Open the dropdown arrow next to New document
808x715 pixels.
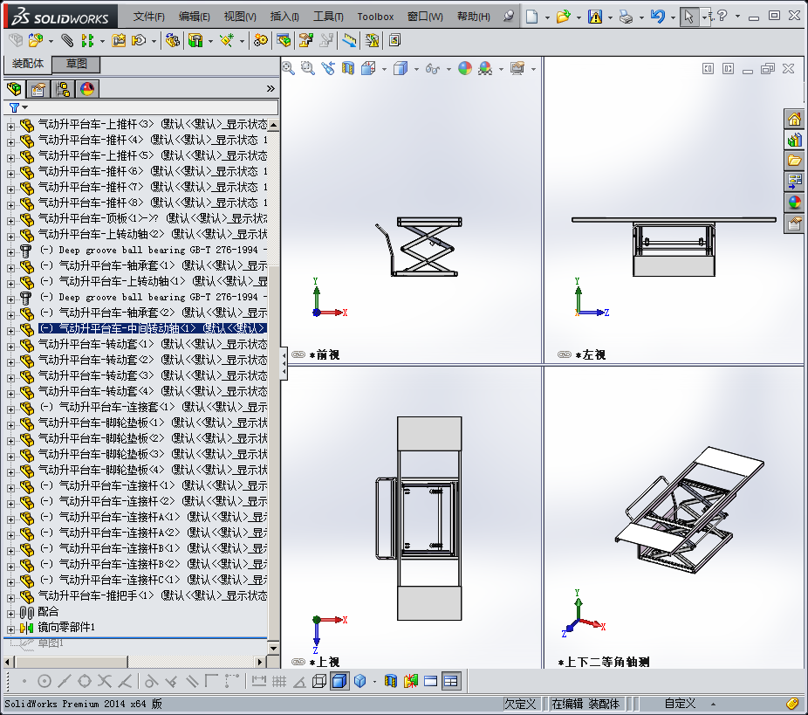tap(547, 17)
